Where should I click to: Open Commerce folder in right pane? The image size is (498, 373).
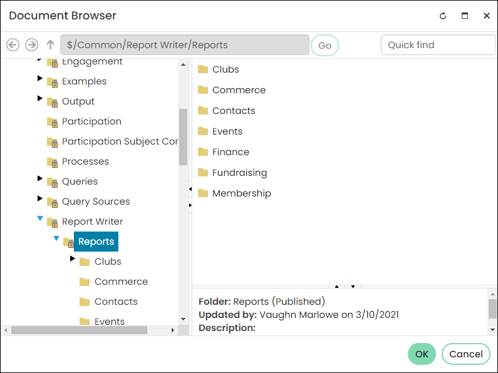pyautogui.click(x=239, y=89)
